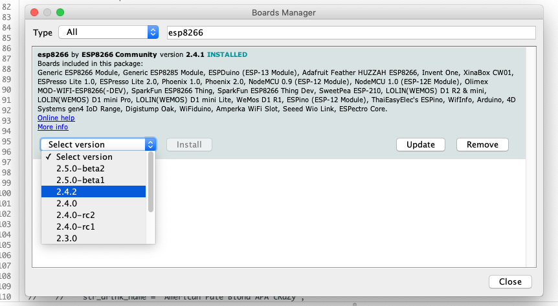The image size is (558, 306).
Task: Select version 2.5.0-beta1
Action: [x=94, y=180]
